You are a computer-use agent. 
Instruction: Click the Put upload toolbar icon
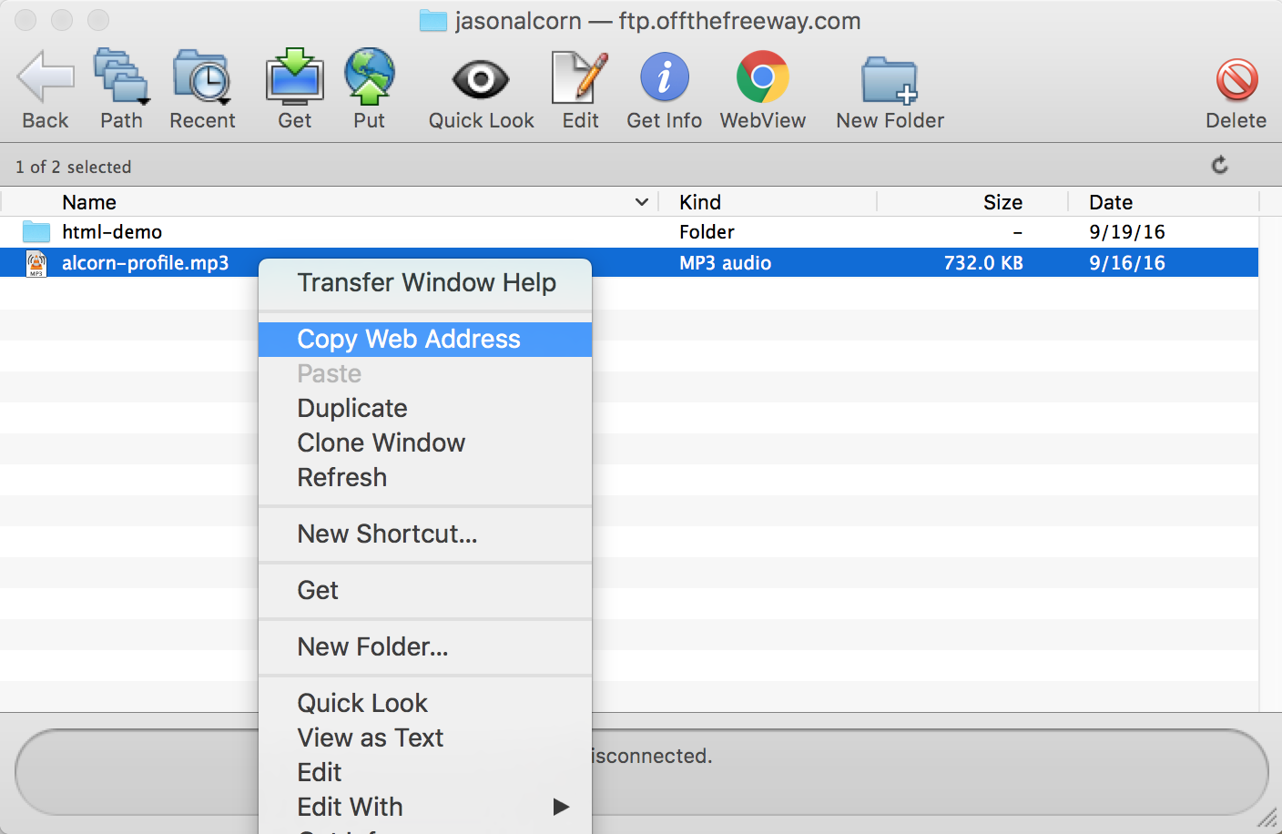[x=370, y=76]
